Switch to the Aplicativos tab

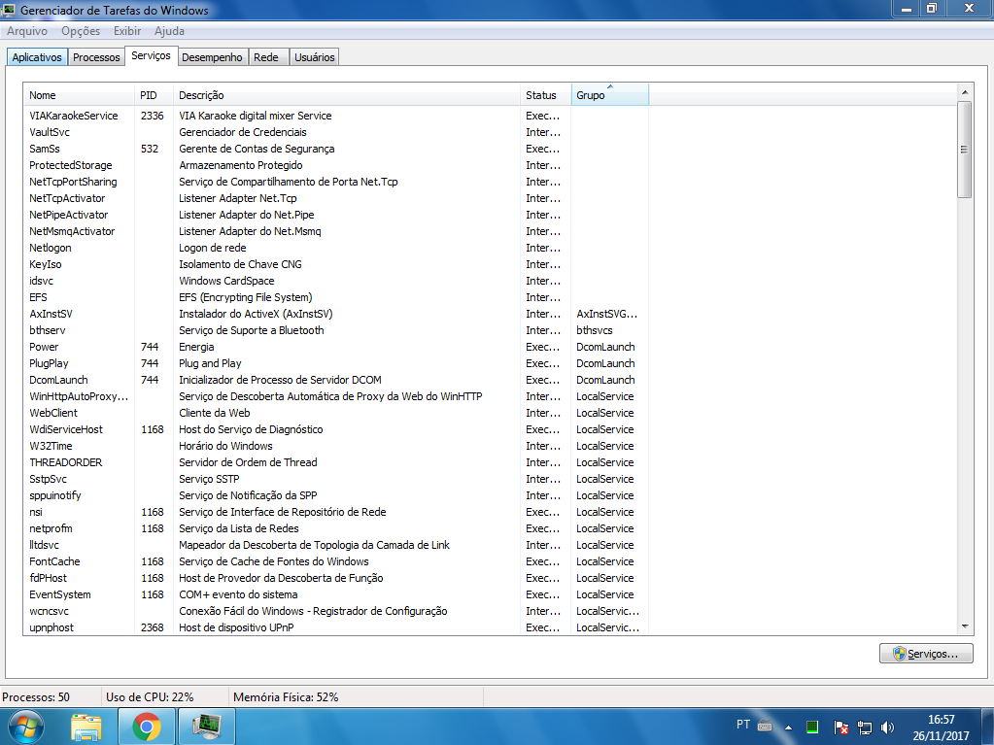(37, 57)
